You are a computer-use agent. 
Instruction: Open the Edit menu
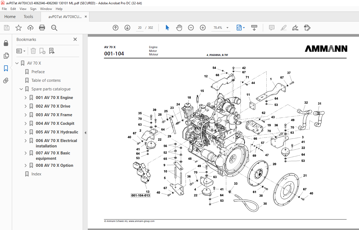point(13,9)
